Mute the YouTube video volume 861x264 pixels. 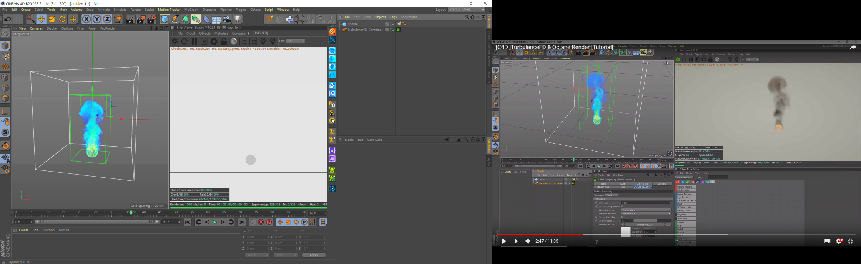528,241
